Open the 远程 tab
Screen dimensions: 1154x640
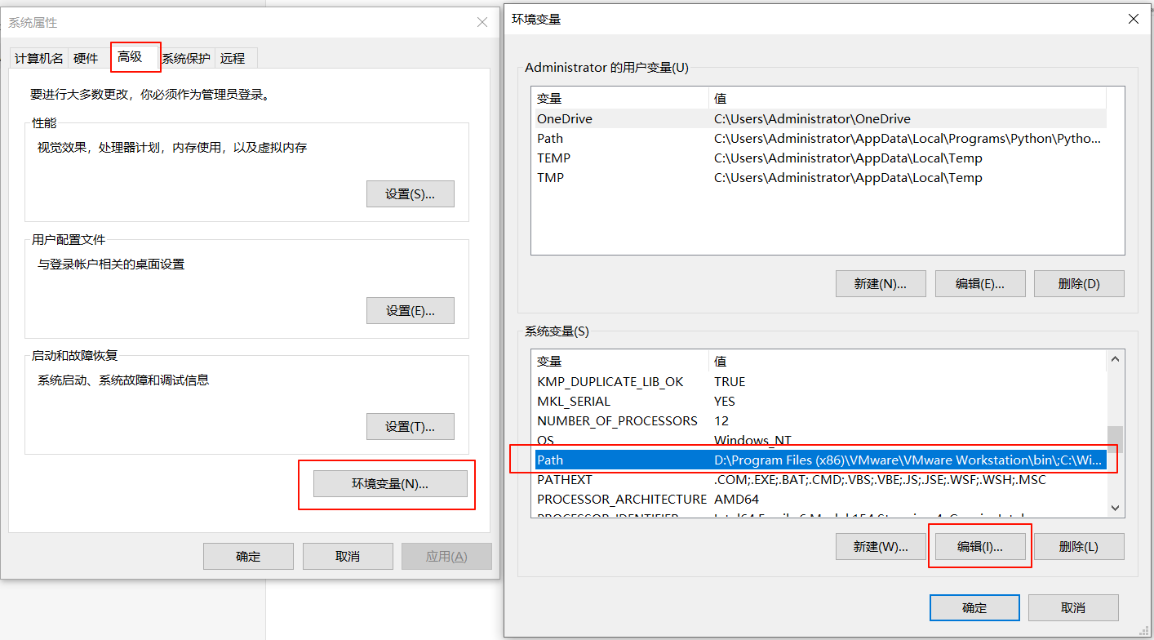tap(233, 57)
